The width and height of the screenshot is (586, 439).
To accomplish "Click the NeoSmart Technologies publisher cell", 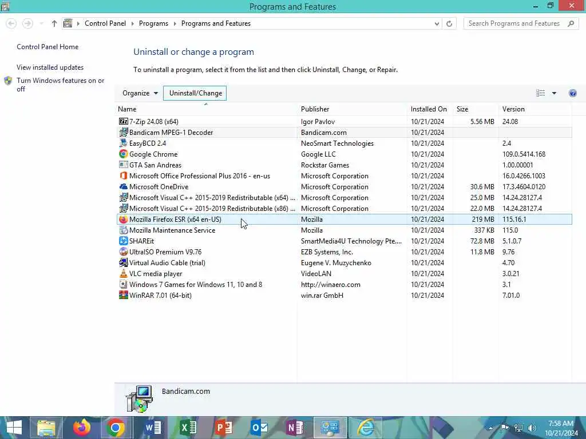I will click(337, 143).
